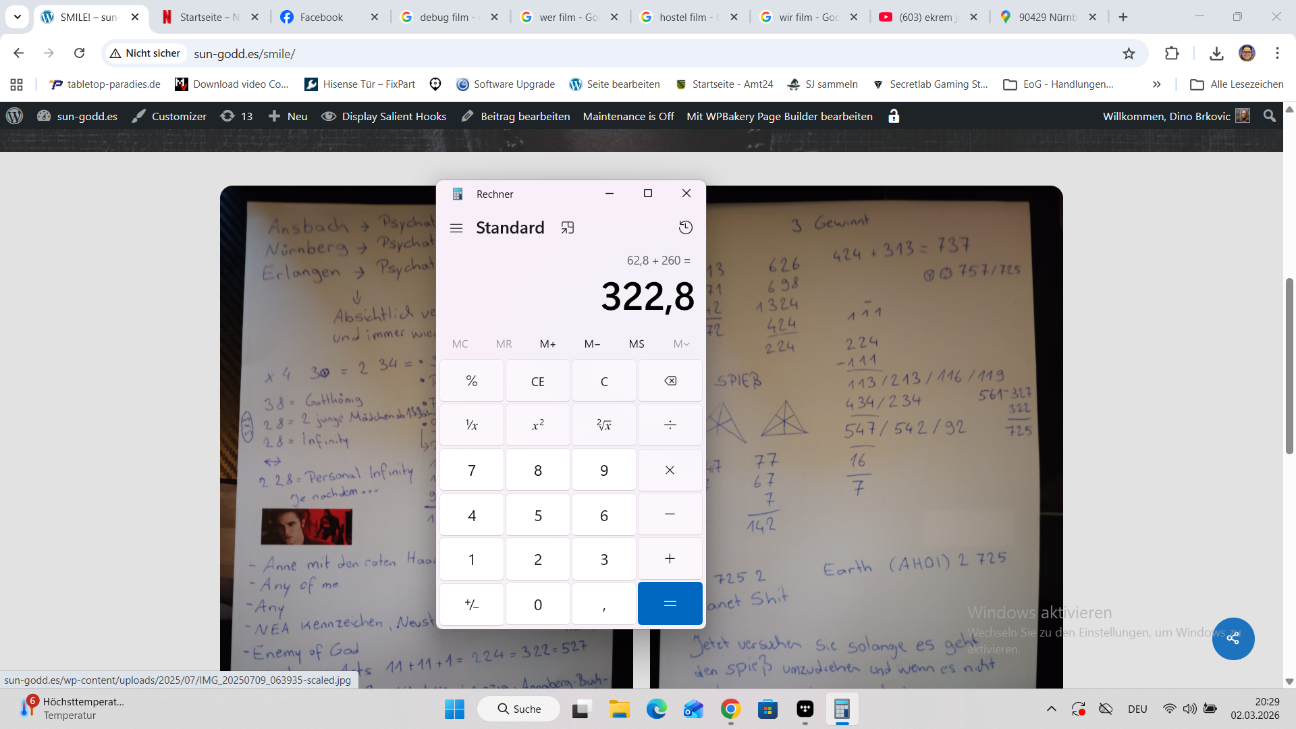1296x729 pixels.
Task: Click the backspace key in Calculator
Action: pos(670,381)
